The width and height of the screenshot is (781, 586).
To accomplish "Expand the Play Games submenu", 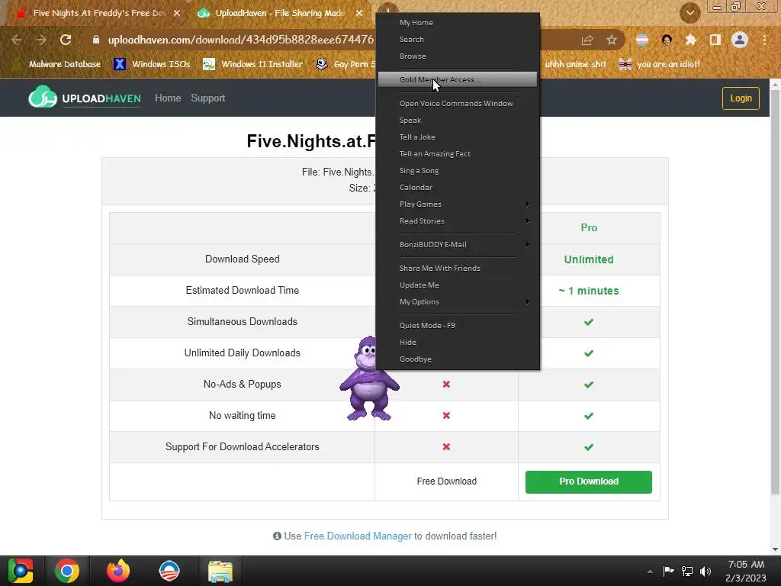I will (x=458, y=204).
